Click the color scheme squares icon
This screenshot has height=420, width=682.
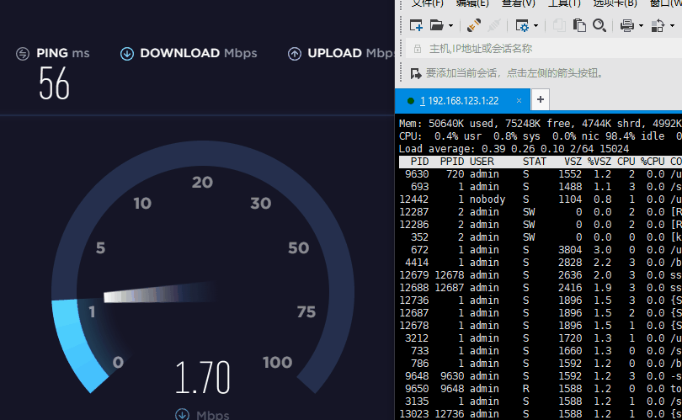pyautogui.click(x=658, y=25)
